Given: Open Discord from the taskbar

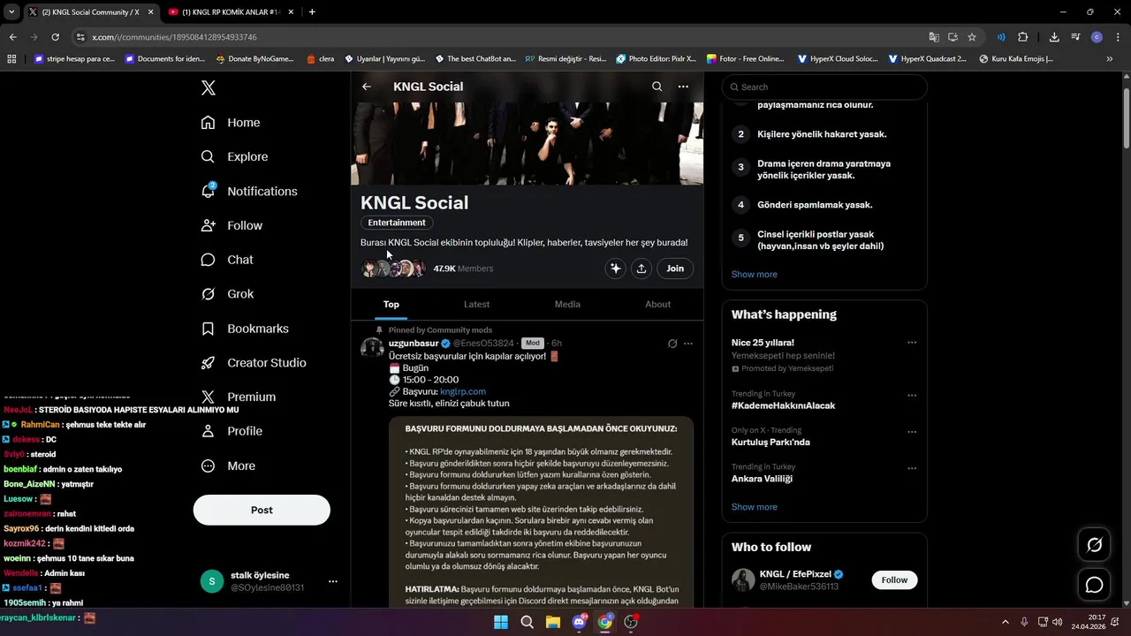Looking at the screenshot, I should click(580, 622).
